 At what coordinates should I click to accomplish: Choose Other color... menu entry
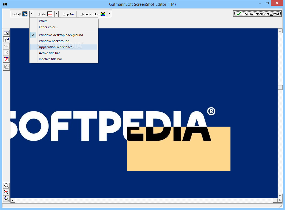tap(64, 27)
